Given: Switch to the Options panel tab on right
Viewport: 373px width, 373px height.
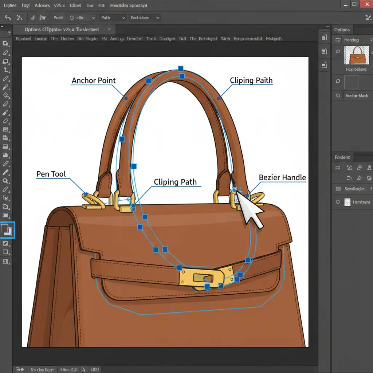Looking at the screenshot, I should [342, 30].
